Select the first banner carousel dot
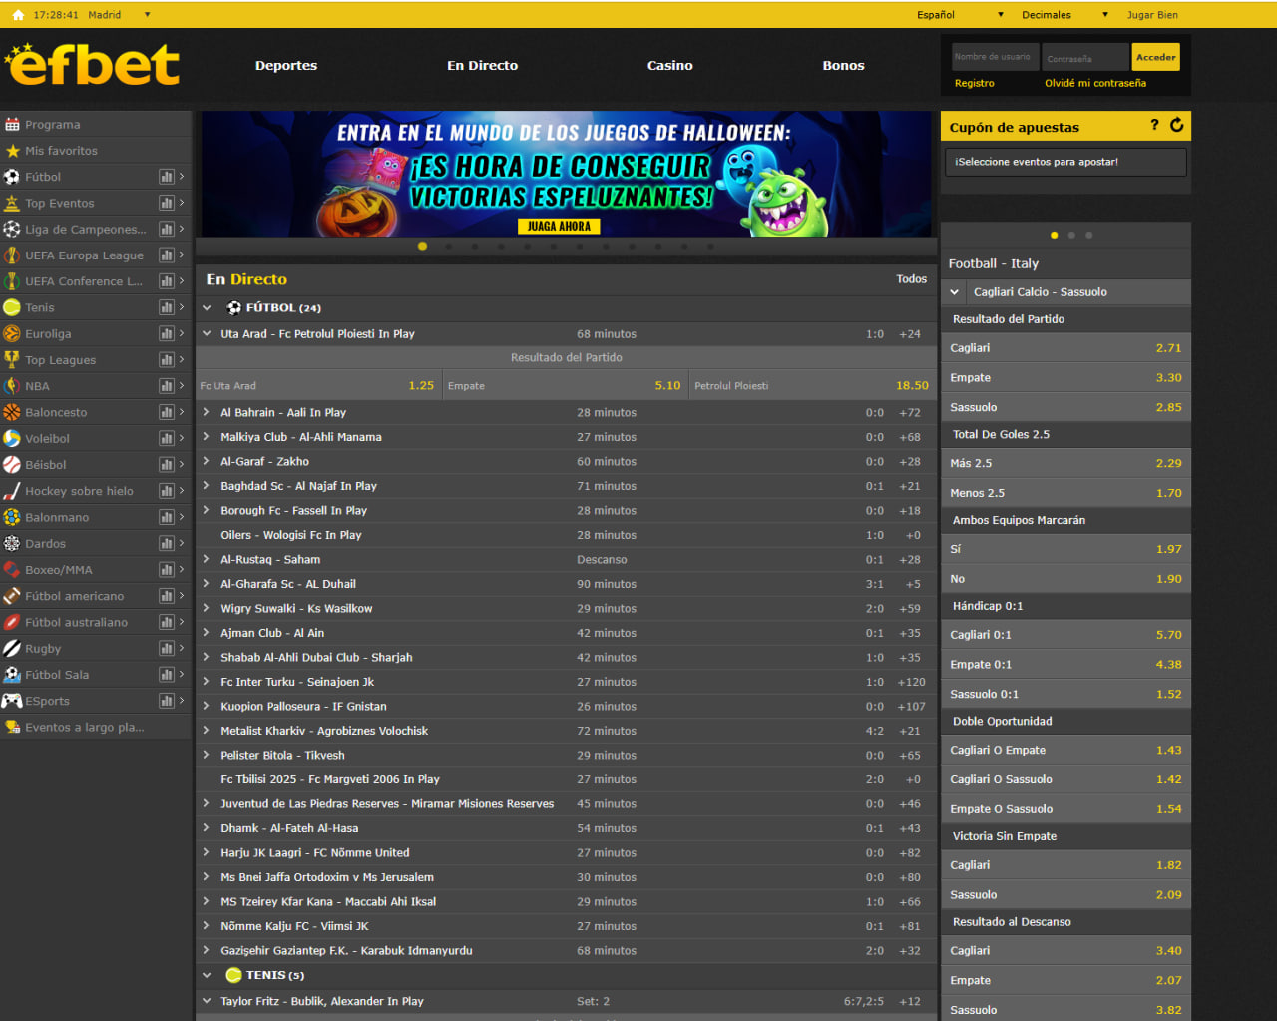1277x1021 pixels. [422, 246]
